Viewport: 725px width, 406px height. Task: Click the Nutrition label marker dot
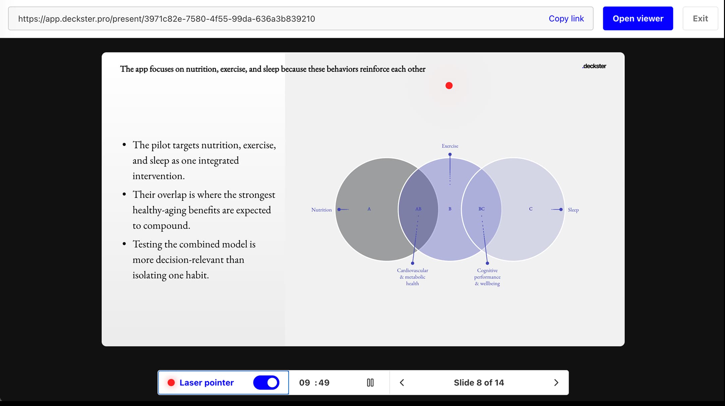click(x=339, y=209)
